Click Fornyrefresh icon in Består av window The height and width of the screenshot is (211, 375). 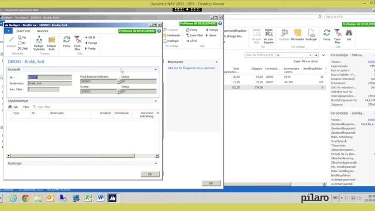(x=66, y=42)
